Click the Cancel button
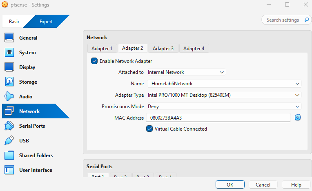312x191 pixels. coord(263,184)
